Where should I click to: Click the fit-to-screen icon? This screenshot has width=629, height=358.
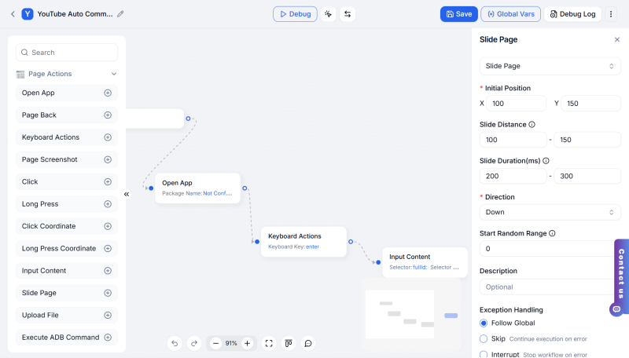[x=269, y=343]
